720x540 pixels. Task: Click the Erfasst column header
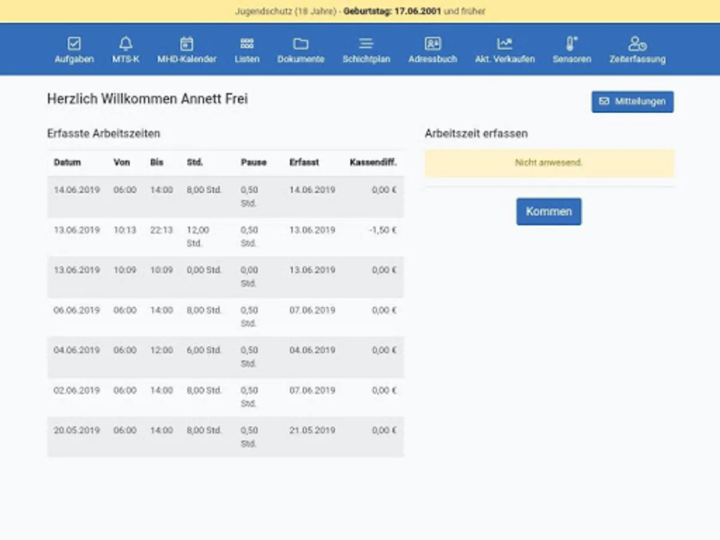click(304, 163)
